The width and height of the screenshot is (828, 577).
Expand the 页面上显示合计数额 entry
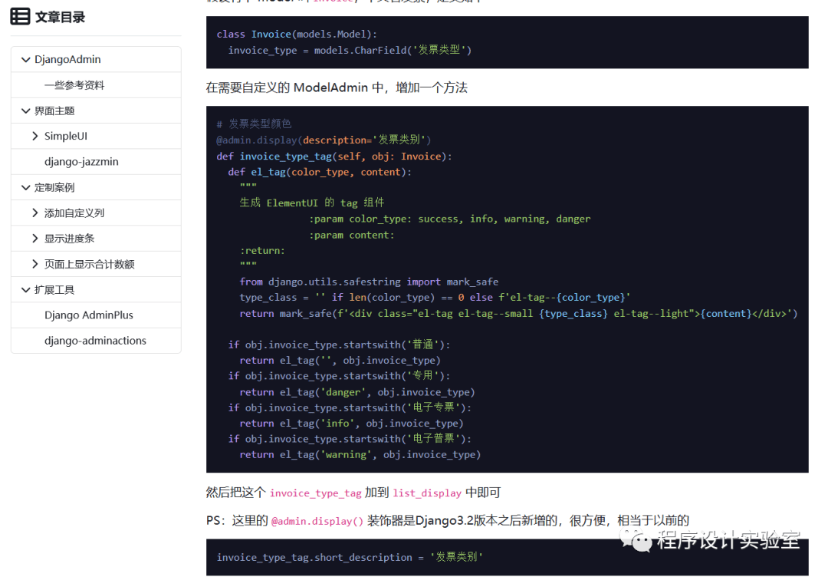click(x=36, y=264)
